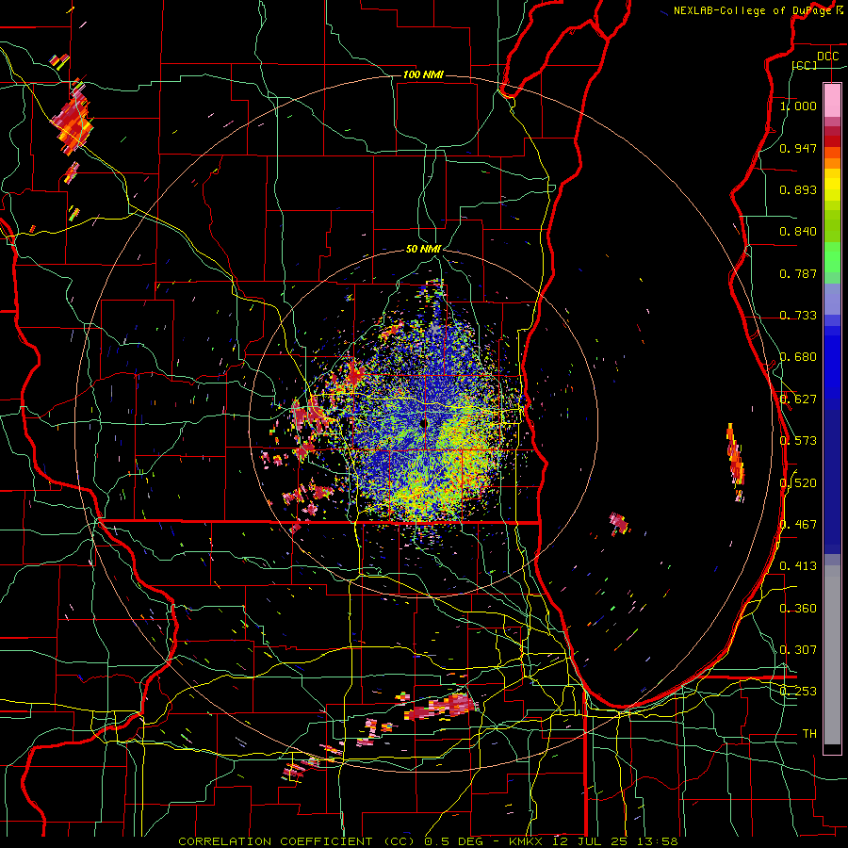Pick the dark red color bar segment
The image size is (848, 848).
coord(832,141)
